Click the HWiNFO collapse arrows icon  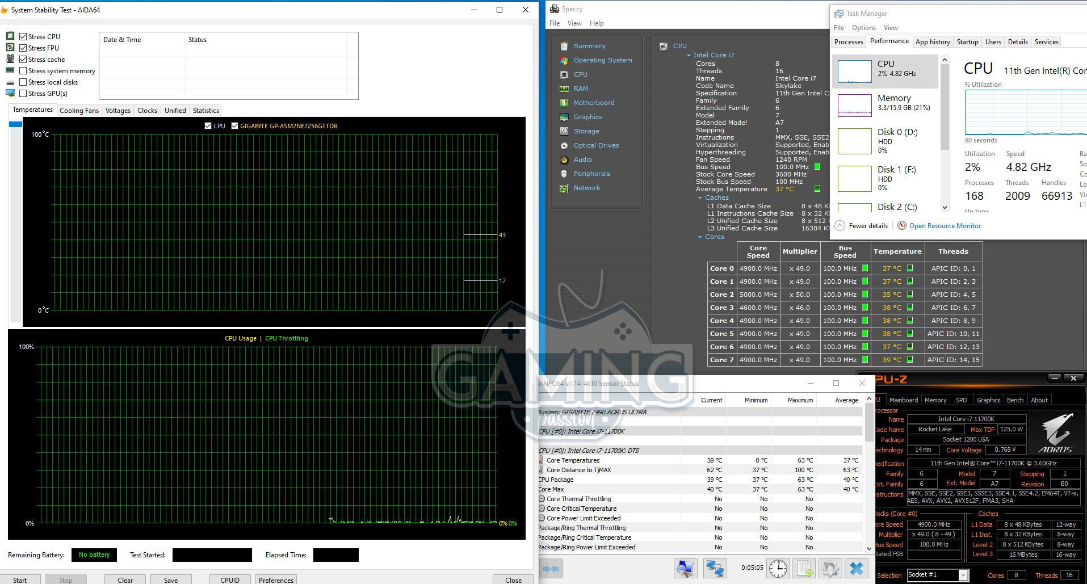pos(551,568)
